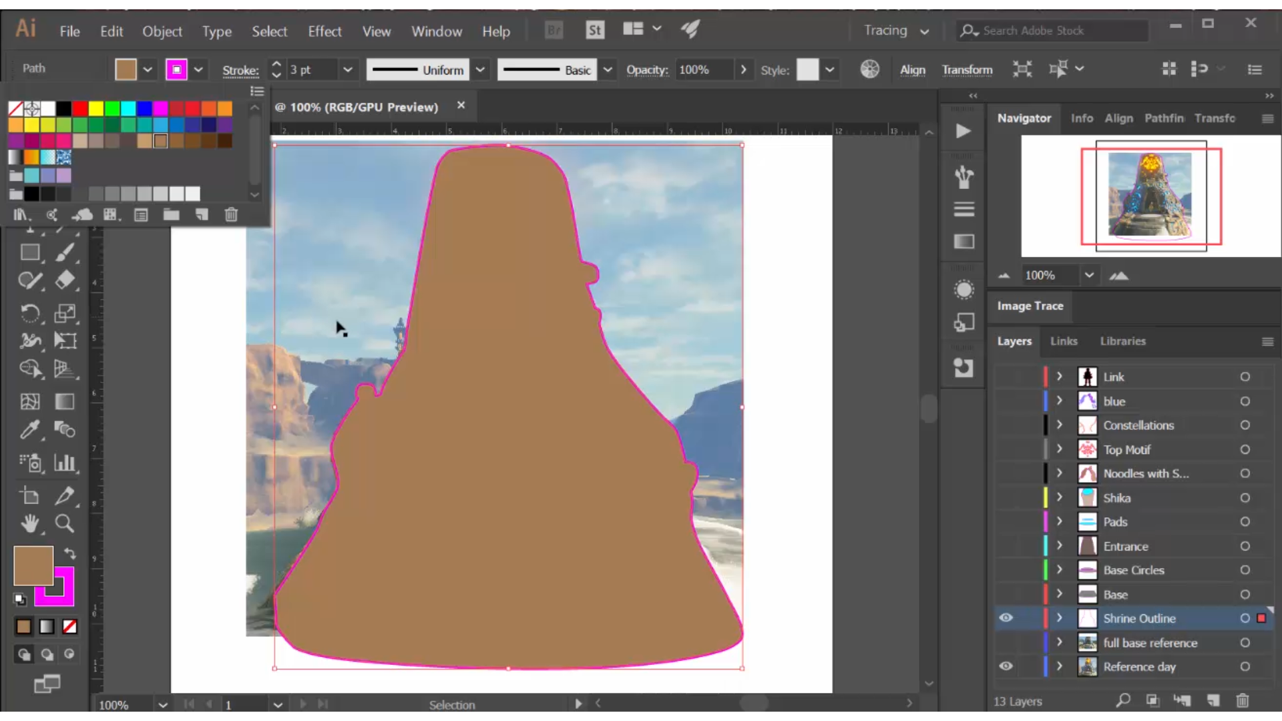Open the Align panel link
1282x721 pixels.
coord(913,69)
